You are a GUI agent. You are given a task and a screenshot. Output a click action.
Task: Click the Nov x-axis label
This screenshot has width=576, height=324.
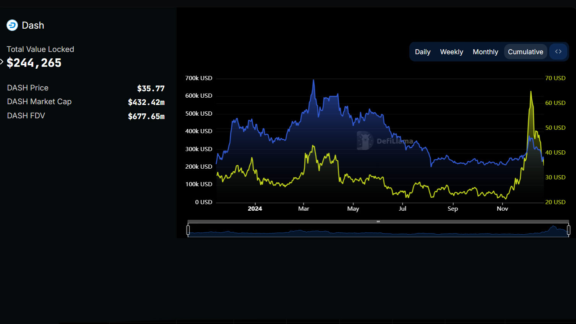tap(502, 209)
